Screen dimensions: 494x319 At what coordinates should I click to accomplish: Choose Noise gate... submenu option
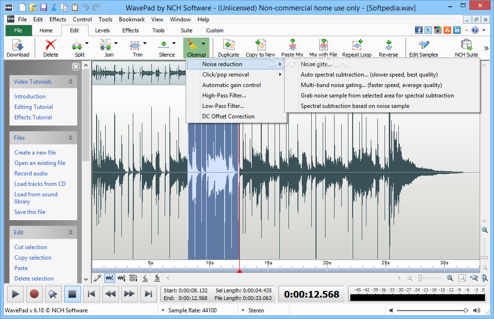pos(382,64)
